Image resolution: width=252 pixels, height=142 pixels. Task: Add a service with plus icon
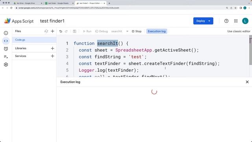pos(52,56)
